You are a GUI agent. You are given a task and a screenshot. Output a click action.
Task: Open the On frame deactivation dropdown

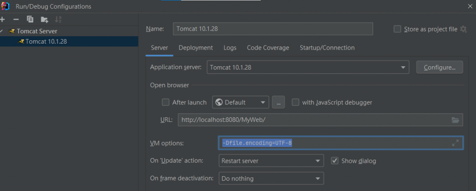pyautogui.click(x=271, y=178)
